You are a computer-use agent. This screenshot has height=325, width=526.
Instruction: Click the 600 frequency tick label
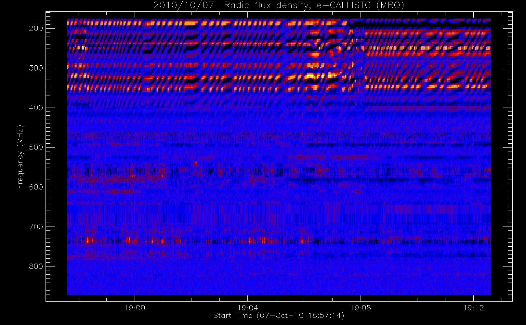[x=36, y=187]
